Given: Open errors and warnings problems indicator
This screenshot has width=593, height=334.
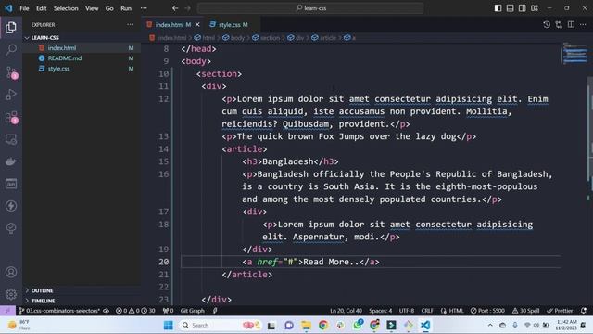Looking at the screenshot, I should point(135,311).
